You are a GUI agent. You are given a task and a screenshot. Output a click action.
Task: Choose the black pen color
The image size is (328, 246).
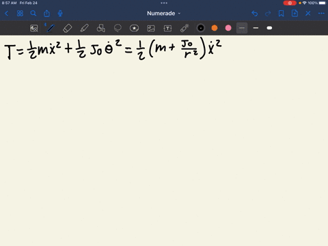pos(201,28)
